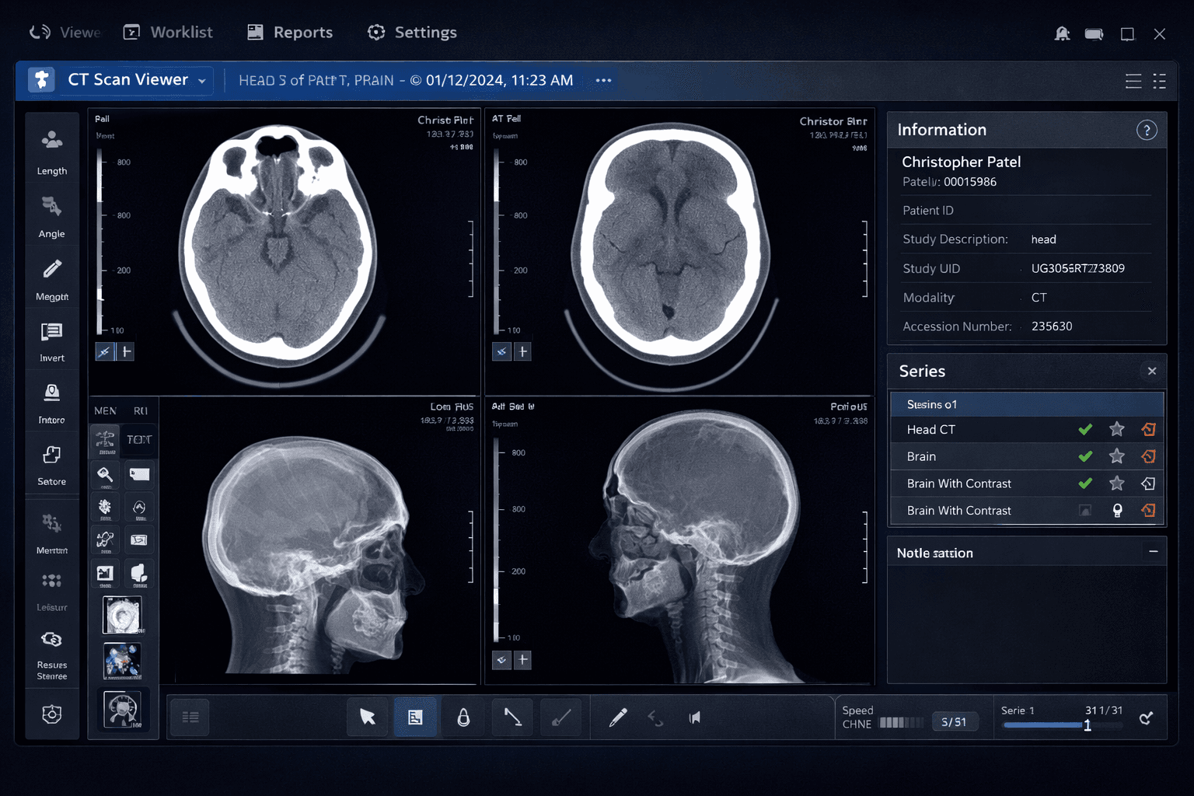The image size is (1194, 796).
Task: Click the flag marker icon in bottom toolbar
Action: (694, 717)
